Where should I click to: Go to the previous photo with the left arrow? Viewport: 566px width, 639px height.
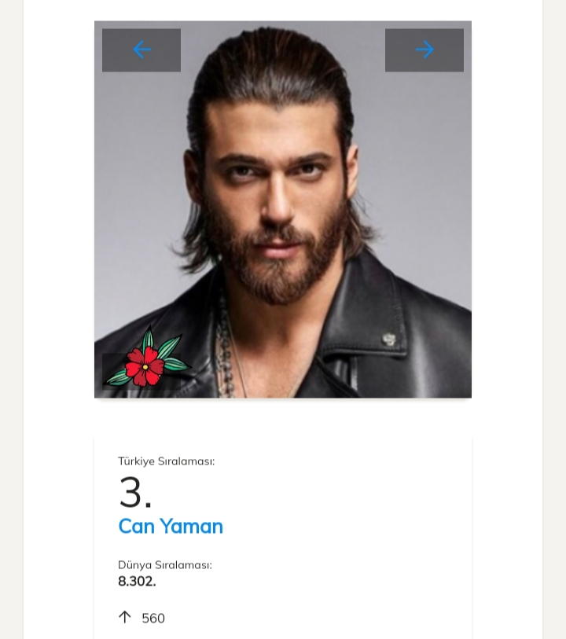(141, 50)
